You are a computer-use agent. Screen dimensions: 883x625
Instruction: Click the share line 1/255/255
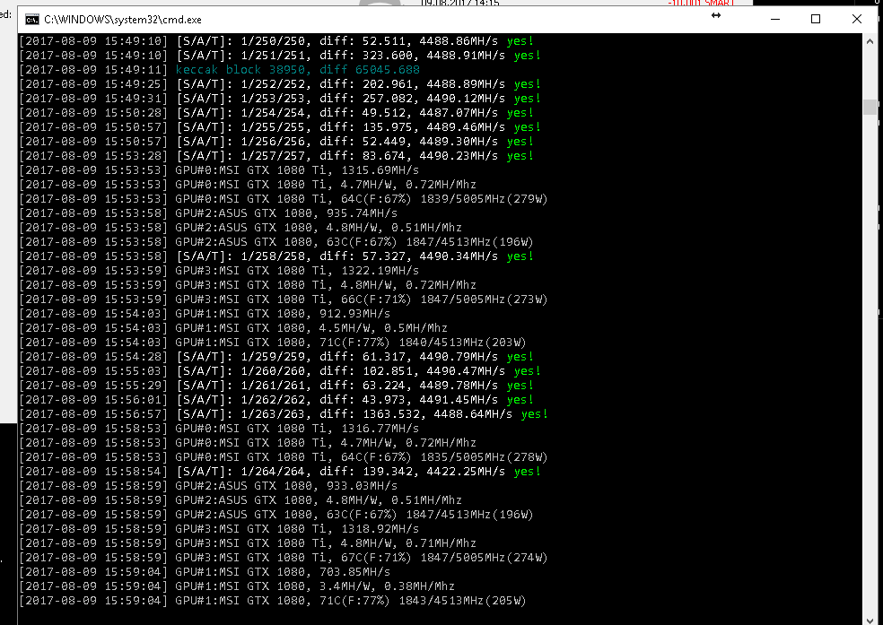point(280,127)
